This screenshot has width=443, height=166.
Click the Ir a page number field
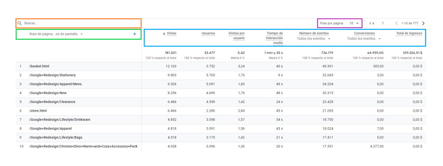[x=382, y=23]
